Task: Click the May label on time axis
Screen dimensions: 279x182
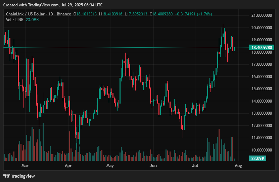Action: click(110, 166)
